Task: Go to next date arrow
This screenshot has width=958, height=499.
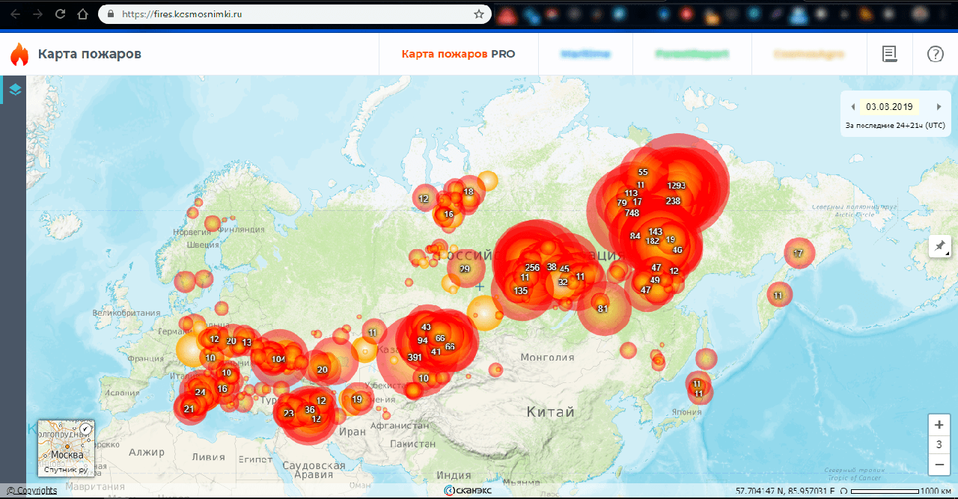Action: (939, 107)
